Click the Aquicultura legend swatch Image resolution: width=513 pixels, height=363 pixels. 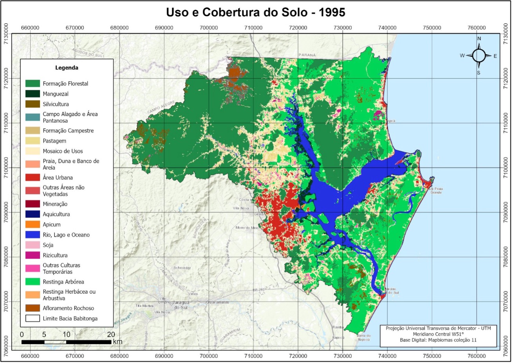(x=33, y=214)
